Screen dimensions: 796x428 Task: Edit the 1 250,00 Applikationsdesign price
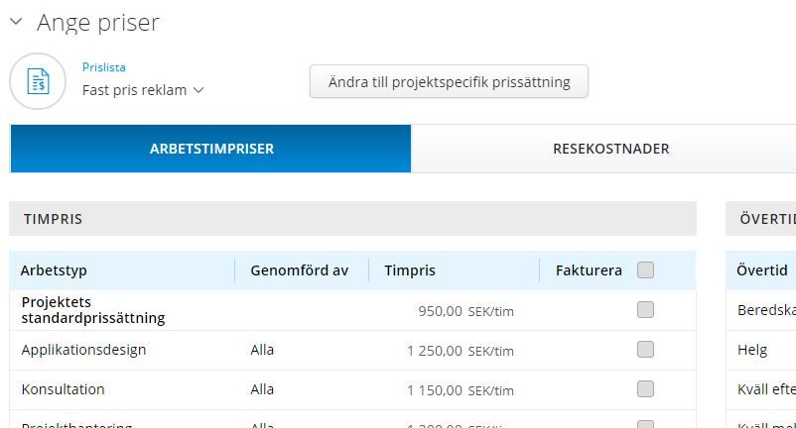[435, 350]
